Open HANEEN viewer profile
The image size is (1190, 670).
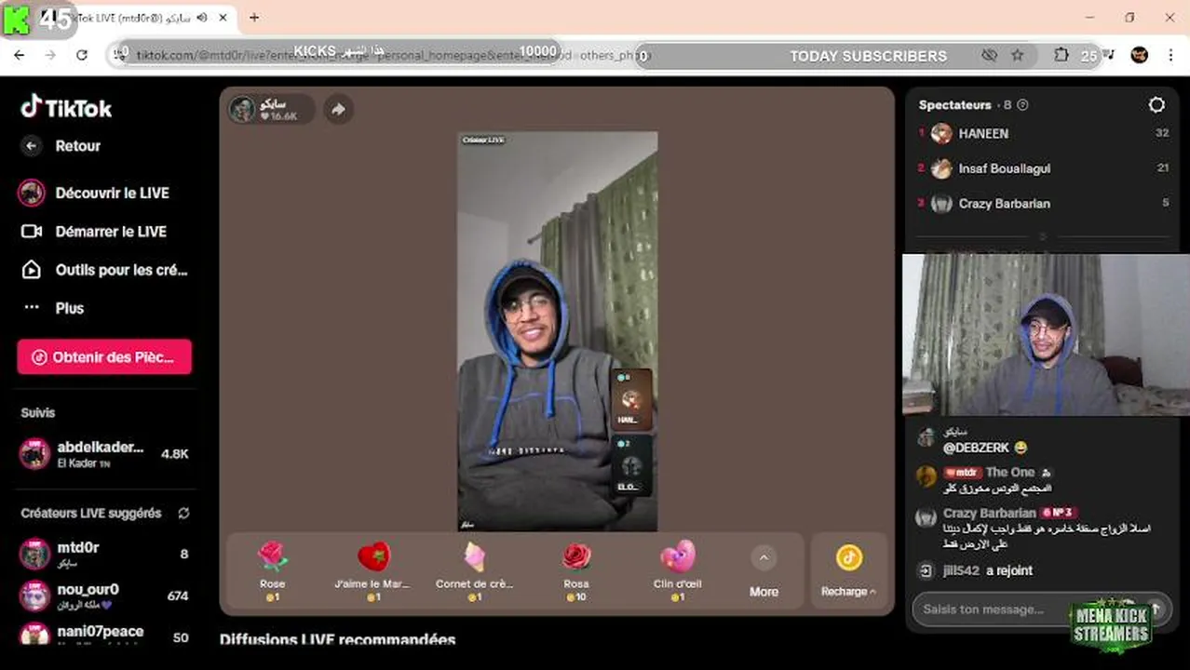pos(1043,133)
